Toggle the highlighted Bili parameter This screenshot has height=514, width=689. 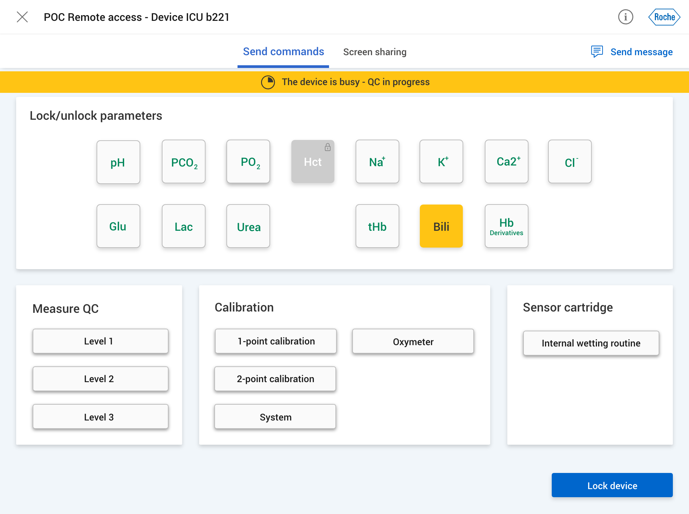tap(441, 226)
